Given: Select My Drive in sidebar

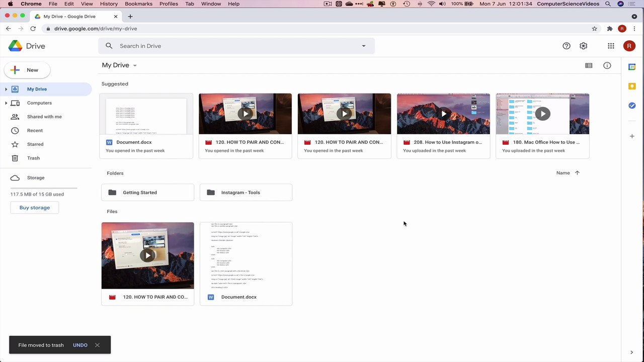Looking at the screenshot, I should [46, 89].
